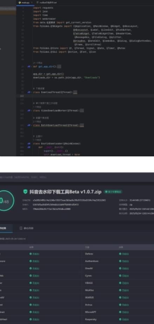Click the IKARUS engine name cell
Viewport: 154px width, 324px height.
[x=89, y=297]
